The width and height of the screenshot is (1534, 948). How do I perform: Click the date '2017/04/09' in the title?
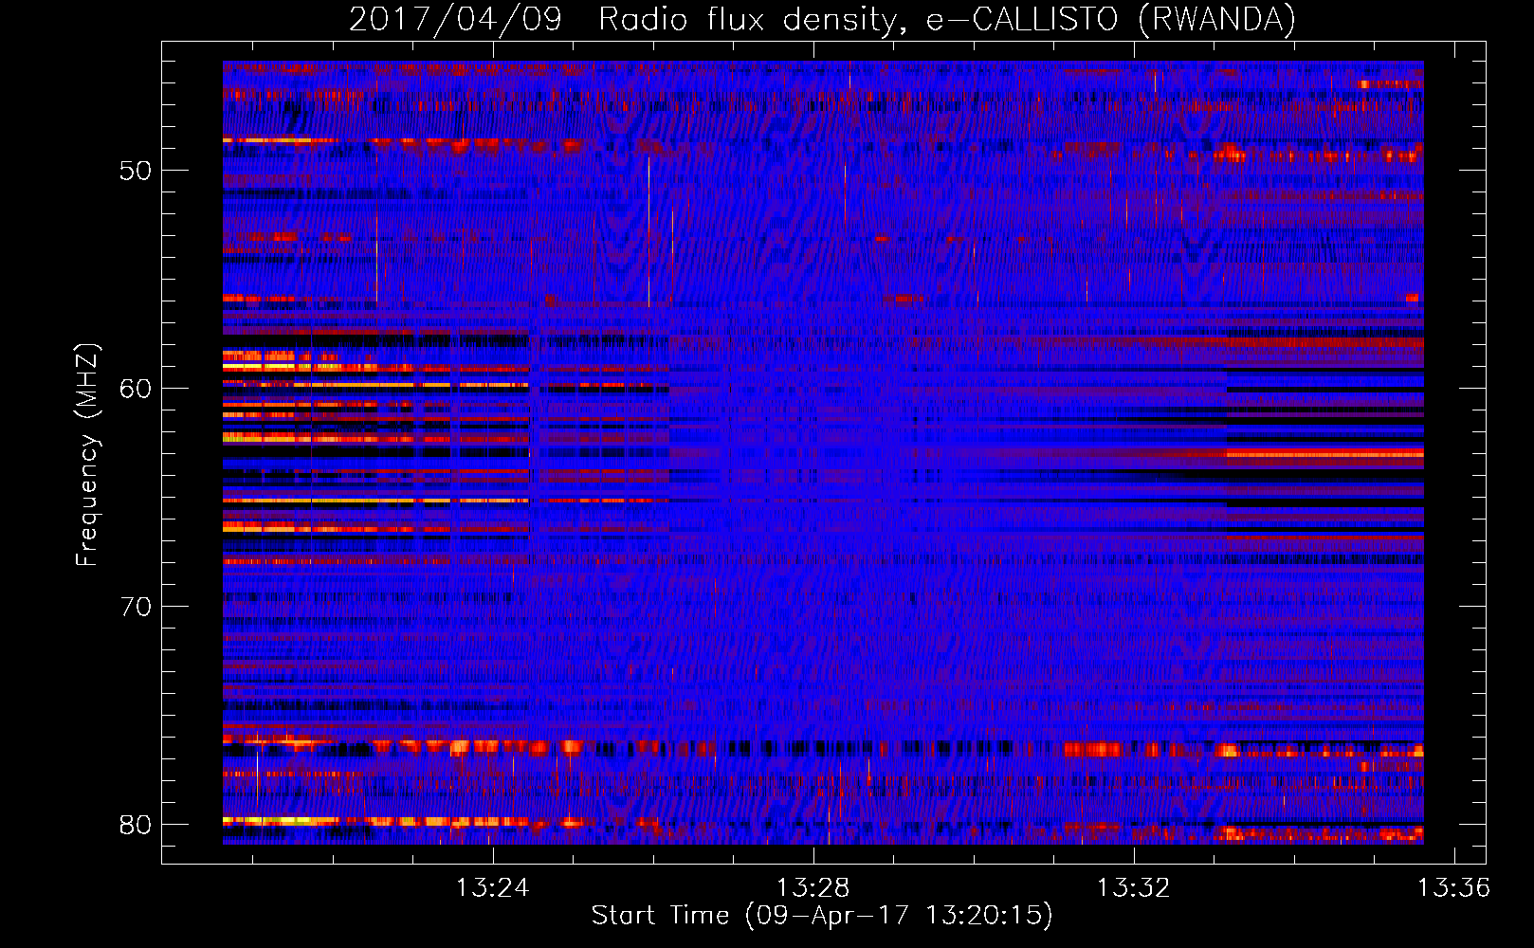pyautogui.click(x=455, y=20)
